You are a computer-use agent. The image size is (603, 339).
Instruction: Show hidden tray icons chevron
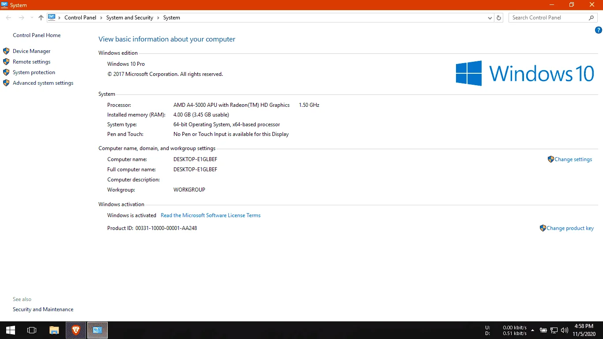[x=532, y=330]
